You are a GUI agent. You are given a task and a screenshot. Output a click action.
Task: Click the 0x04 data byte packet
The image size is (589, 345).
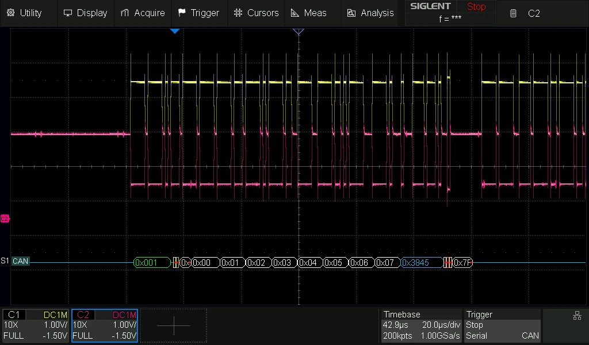pyautogui.click(x=310, y=263)
